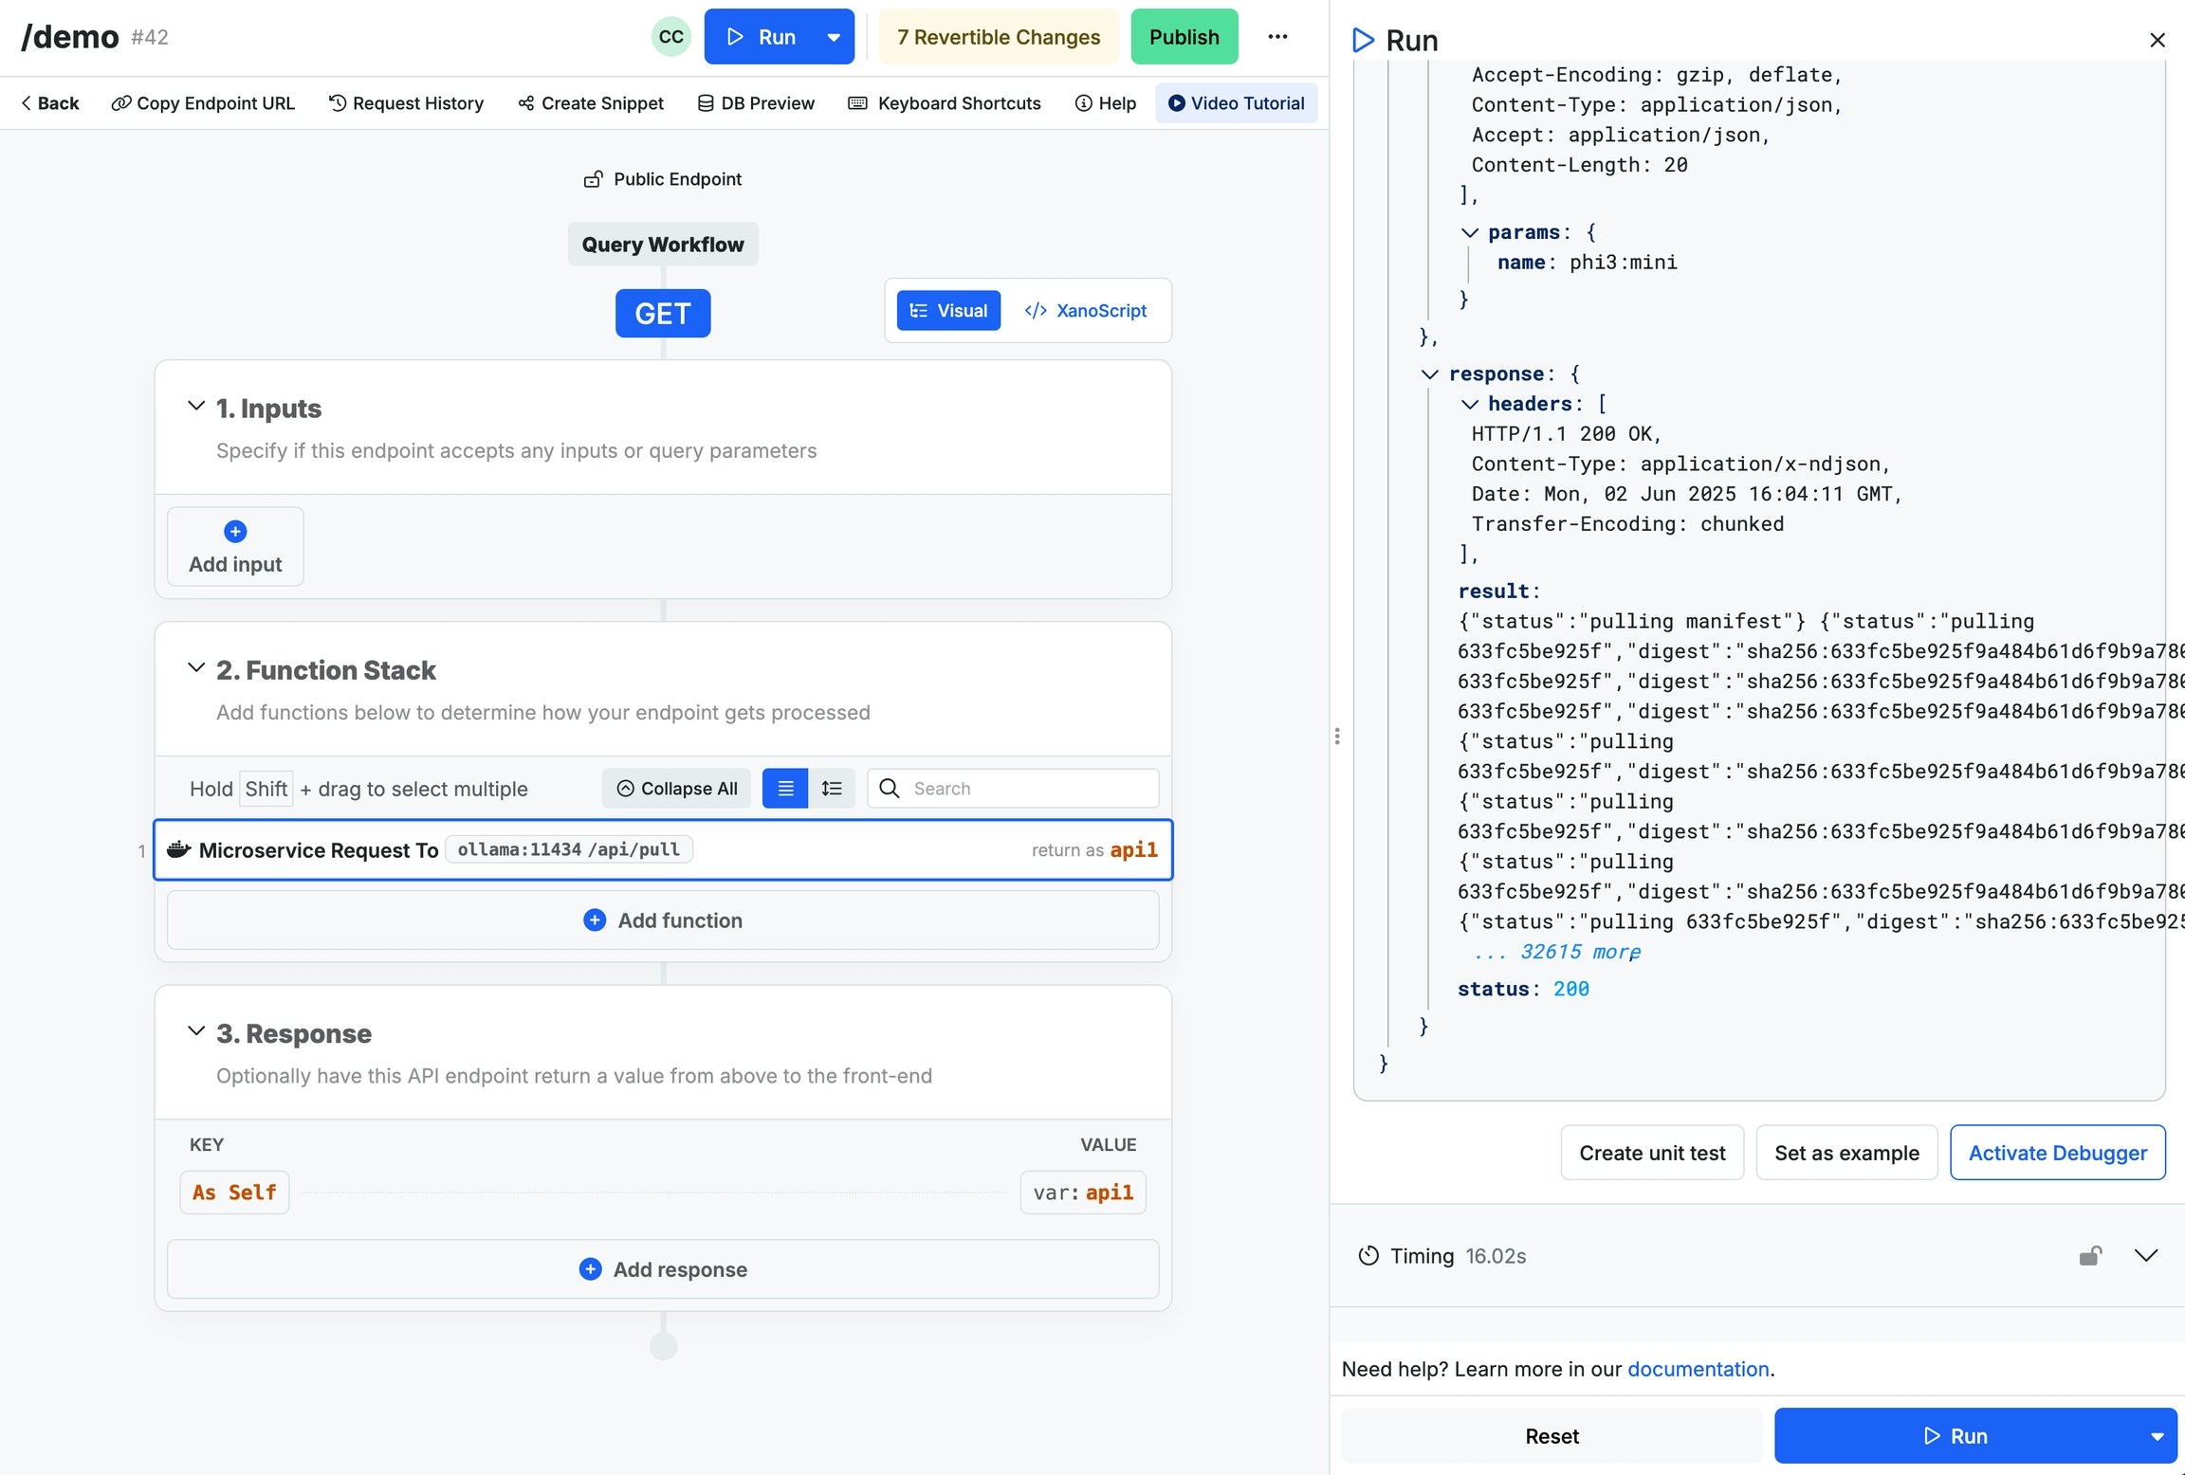Open the Video Tutorial tab
The width and height of the screenshot is (2185, 1475).
(x=1236, y=103)
